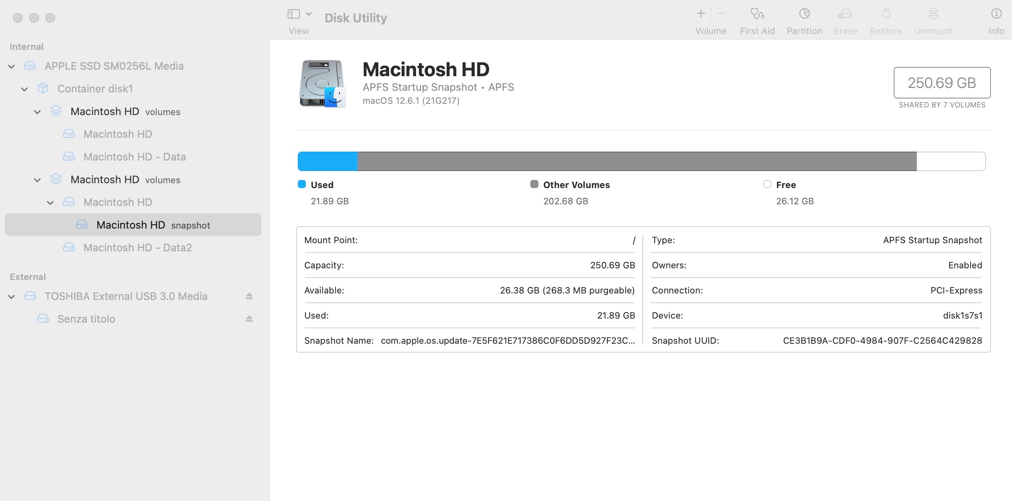This screenshot has height=501, width=1012.
Task: Click the remove volume minus icon
Action: pyautogui.click(x=721, y=14)
